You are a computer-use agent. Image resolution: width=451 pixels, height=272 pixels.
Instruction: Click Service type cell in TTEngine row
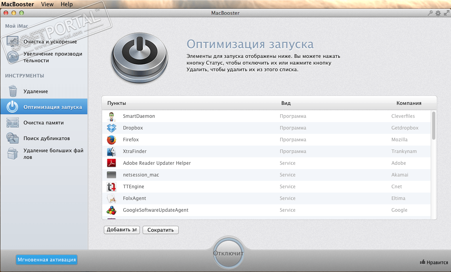[287, 187]
